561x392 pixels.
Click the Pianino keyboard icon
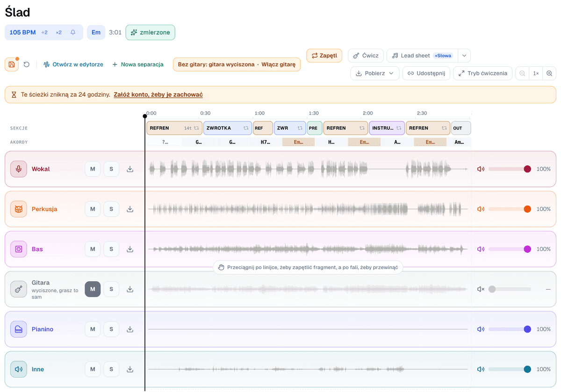pos(19,329)
